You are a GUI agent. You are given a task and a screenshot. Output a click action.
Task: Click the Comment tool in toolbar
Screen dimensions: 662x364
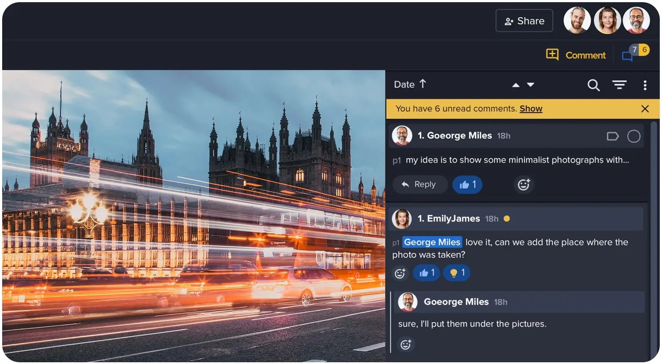(x=576, y=55)
